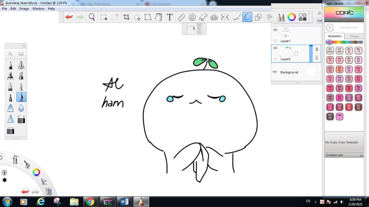
Task: Choose Copic swatch FRV1
Action: [339, 116]
